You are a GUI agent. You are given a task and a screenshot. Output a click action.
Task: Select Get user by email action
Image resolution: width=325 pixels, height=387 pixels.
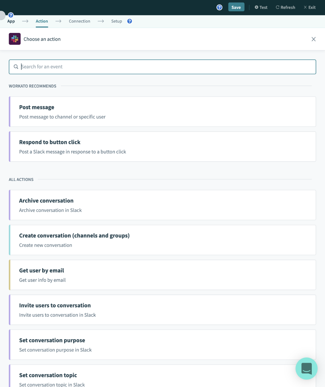pos(162,275)
